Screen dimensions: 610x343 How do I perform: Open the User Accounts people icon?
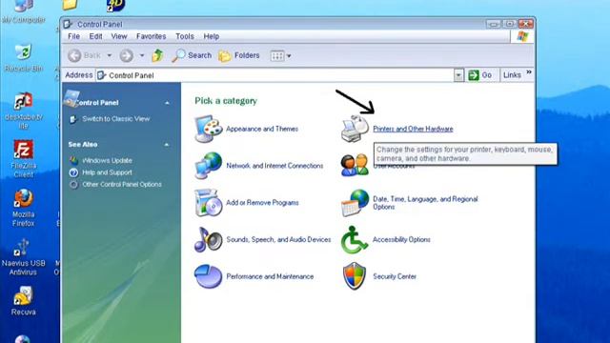coord(355,165)
